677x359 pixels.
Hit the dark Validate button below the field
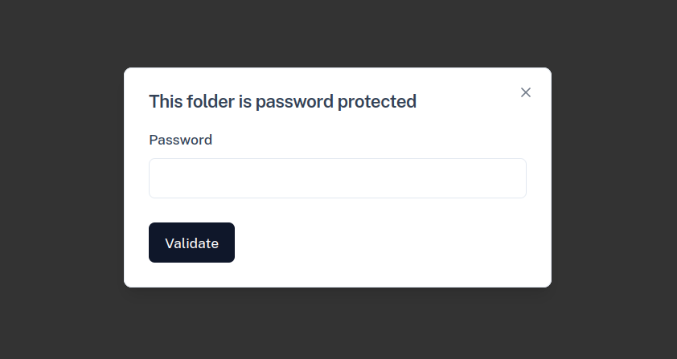191,243
